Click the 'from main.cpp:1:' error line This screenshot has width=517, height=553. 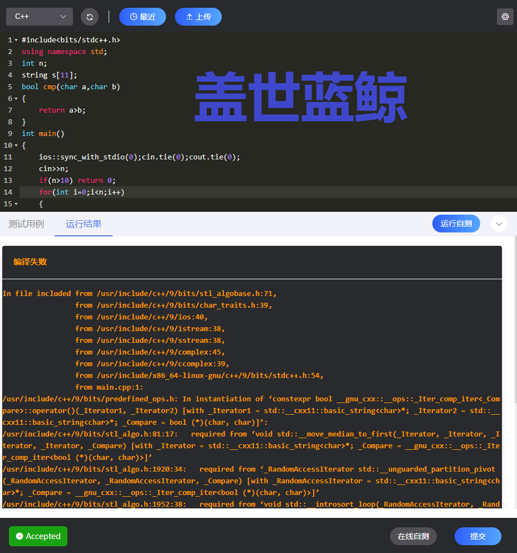click(x=109, y=387)
